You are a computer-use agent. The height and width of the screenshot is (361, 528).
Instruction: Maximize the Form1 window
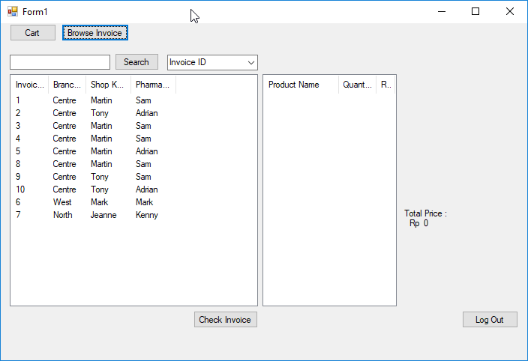coord(475,11)
